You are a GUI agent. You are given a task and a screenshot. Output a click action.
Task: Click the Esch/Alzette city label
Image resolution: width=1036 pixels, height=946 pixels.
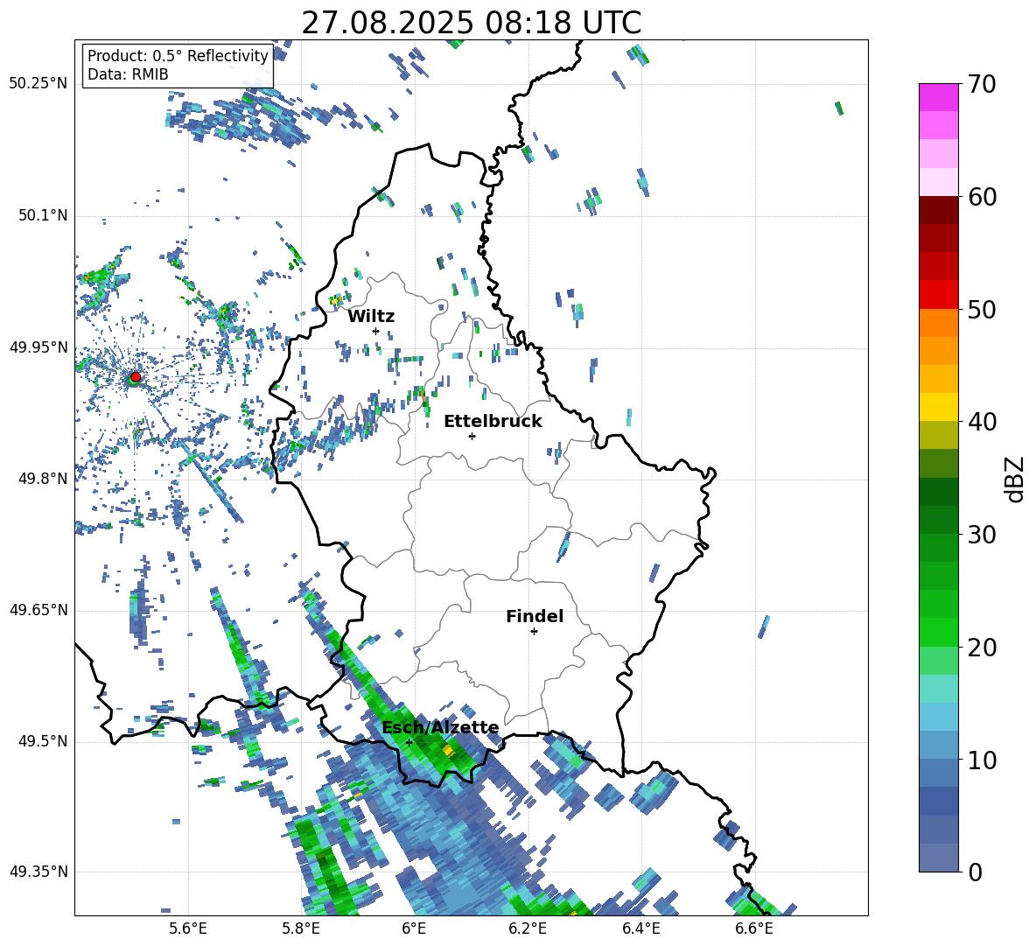tap(441, 727)
